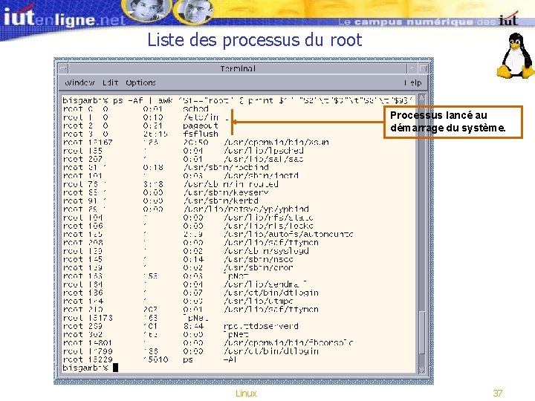Screen dimensions: 535x401
Task: Click the final bisgambr% prompt cursor
Action: click(115, 368)
